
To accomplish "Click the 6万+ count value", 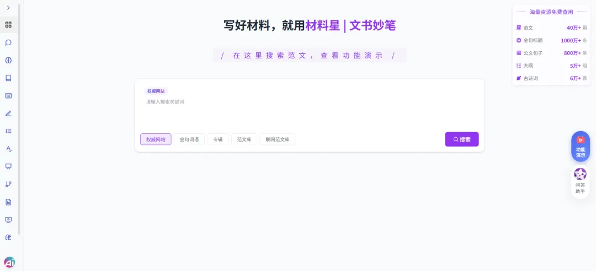I will (576, 78).
